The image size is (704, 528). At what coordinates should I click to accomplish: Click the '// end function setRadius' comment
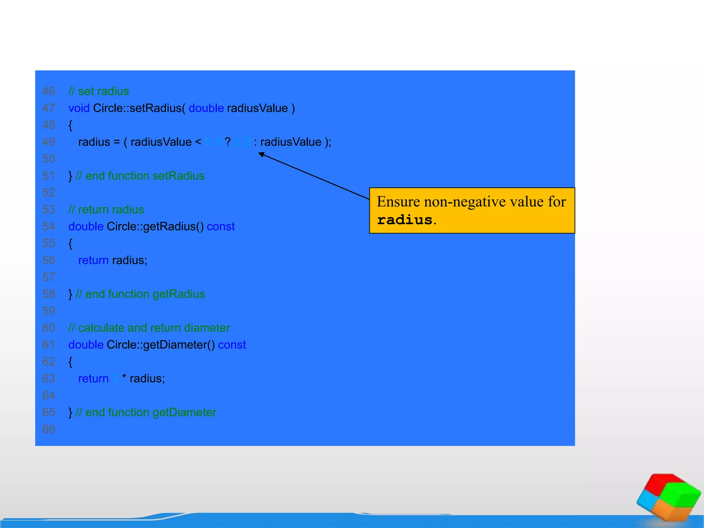click(140, 176)
